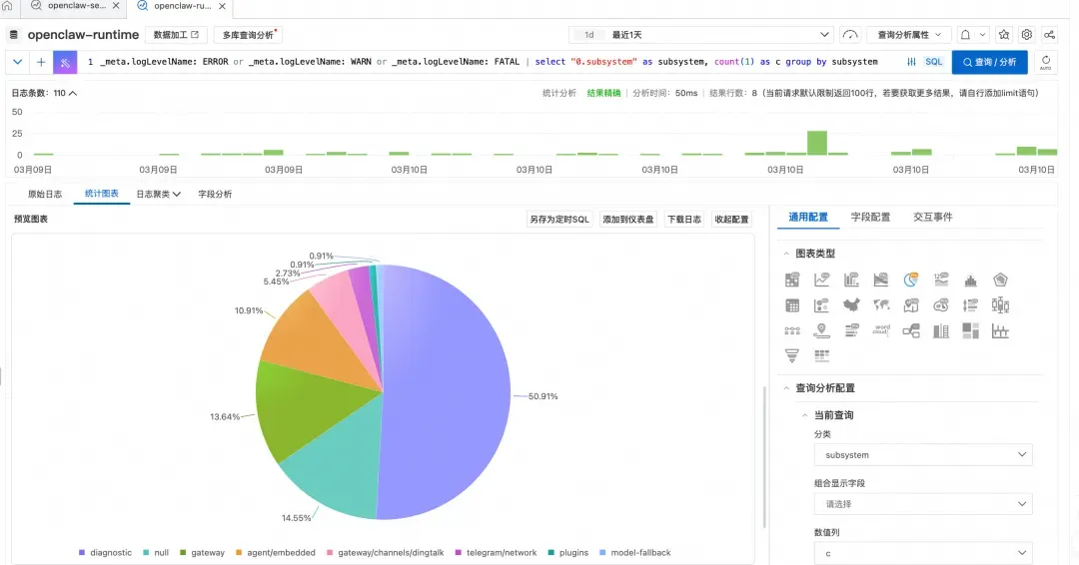Image resolution: width=1079 pixels, height=565 pixels.
Task: Switch to 统计图表 tab
Action: coord(102,194)
